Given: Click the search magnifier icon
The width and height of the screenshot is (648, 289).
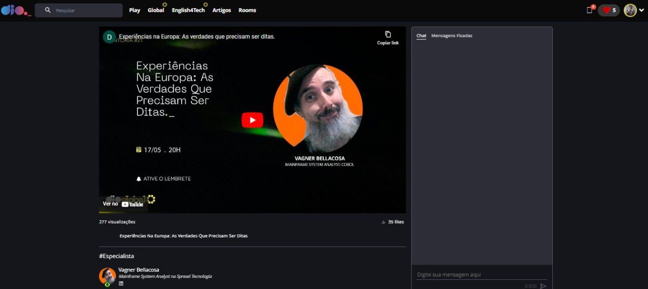Looking at the screenshot, I should point(48,10).
